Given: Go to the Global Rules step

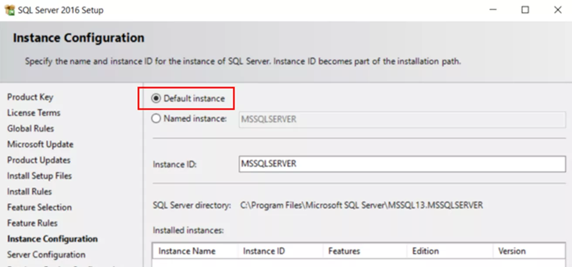Looking at the screenshot, I should [x=31, y=129].
